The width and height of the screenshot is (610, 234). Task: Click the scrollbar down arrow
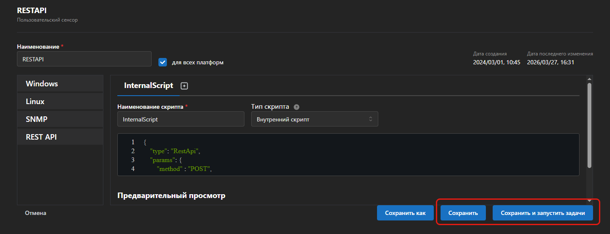[x=589, y=201]
